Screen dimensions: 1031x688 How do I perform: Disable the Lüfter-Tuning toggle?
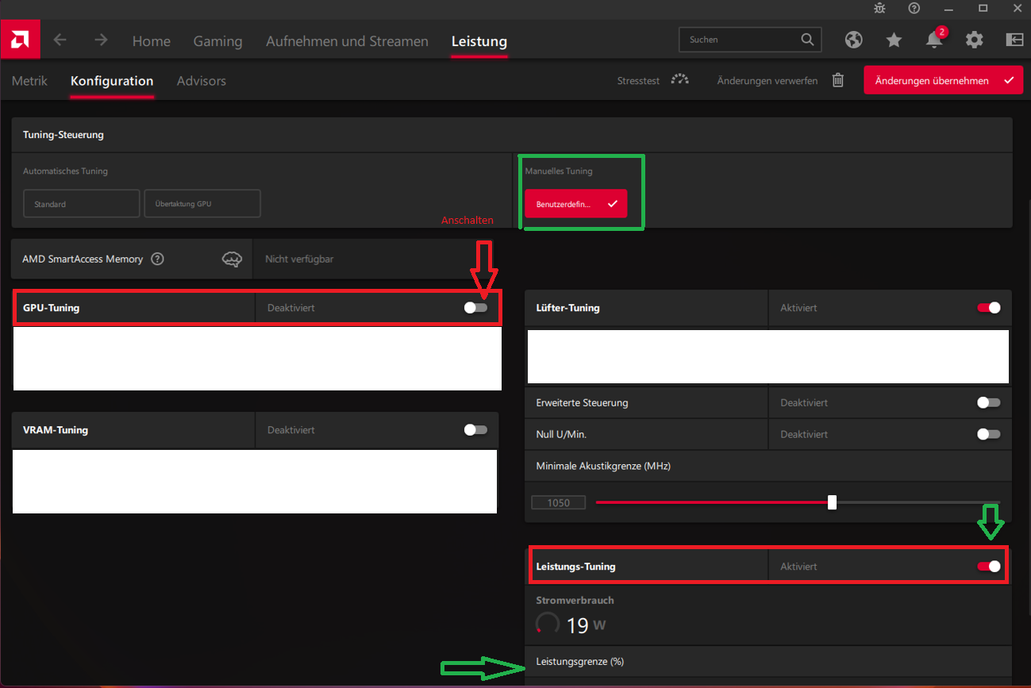989,307
